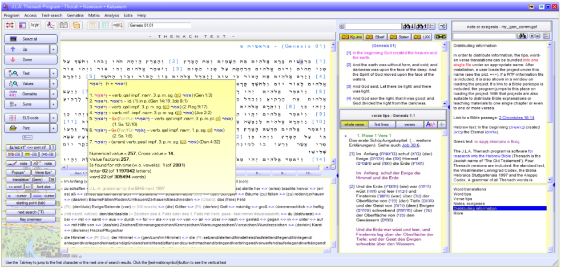Toggle the Verse tips option
561x268 pixels.
coord(44,172)
